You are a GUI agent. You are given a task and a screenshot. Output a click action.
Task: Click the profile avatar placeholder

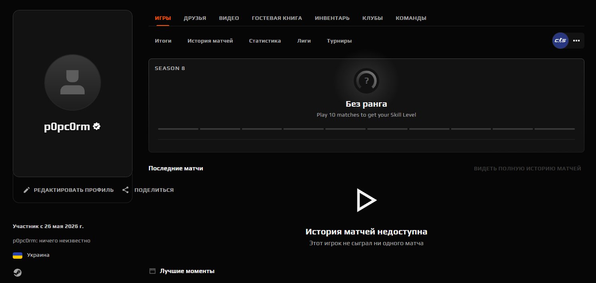tap(73, 82)
